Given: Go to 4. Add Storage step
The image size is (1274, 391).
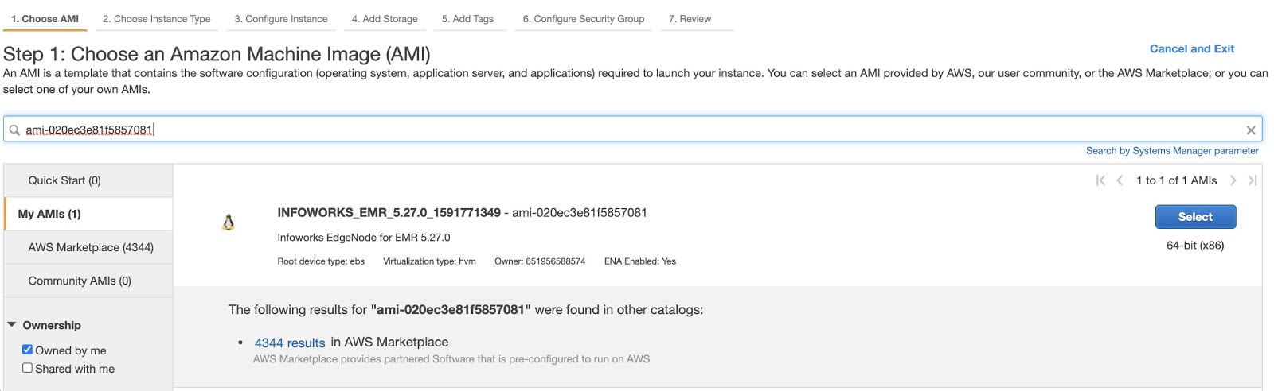Looking at the screenshot, I should tap(385, 19).
